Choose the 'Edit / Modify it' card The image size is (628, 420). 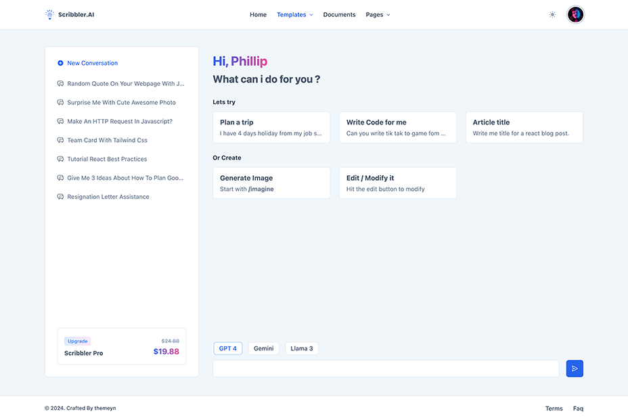pos(398,183)
